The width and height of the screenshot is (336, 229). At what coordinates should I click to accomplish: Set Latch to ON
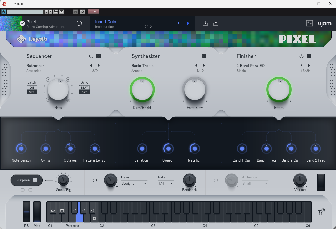(32, 87)
